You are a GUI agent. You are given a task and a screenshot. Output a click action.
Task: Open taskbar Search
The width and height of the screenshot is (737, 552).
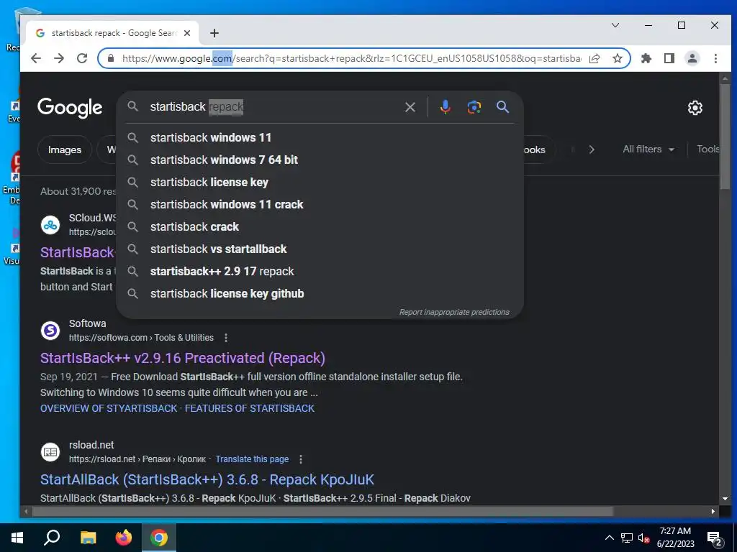coord(52,538)
